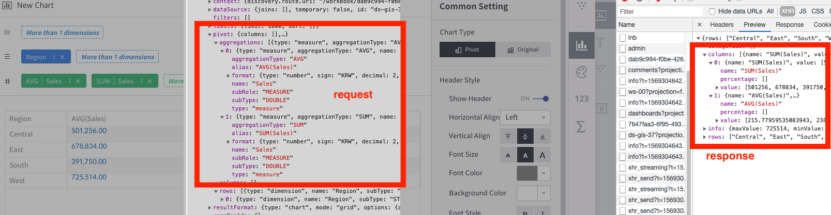This screenshot has height=215, width=831.
Task: Open AVG Sales pill options menu
Action: point(69,81)
